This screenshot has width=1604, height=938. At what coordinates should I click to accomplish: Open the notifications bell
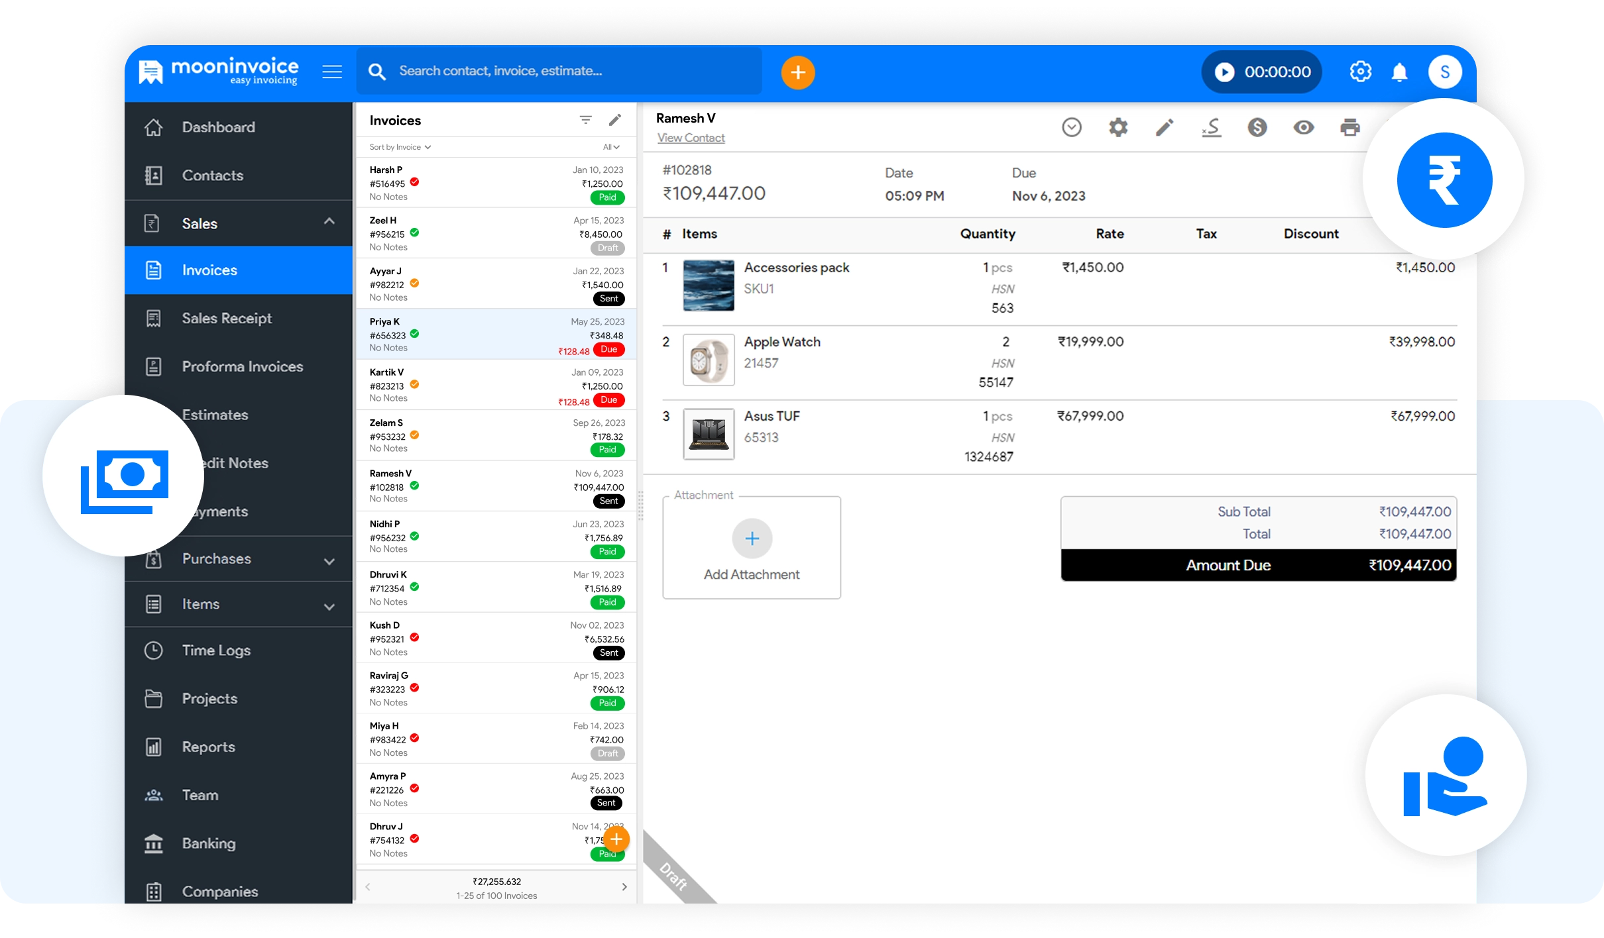click(1399, 72)
